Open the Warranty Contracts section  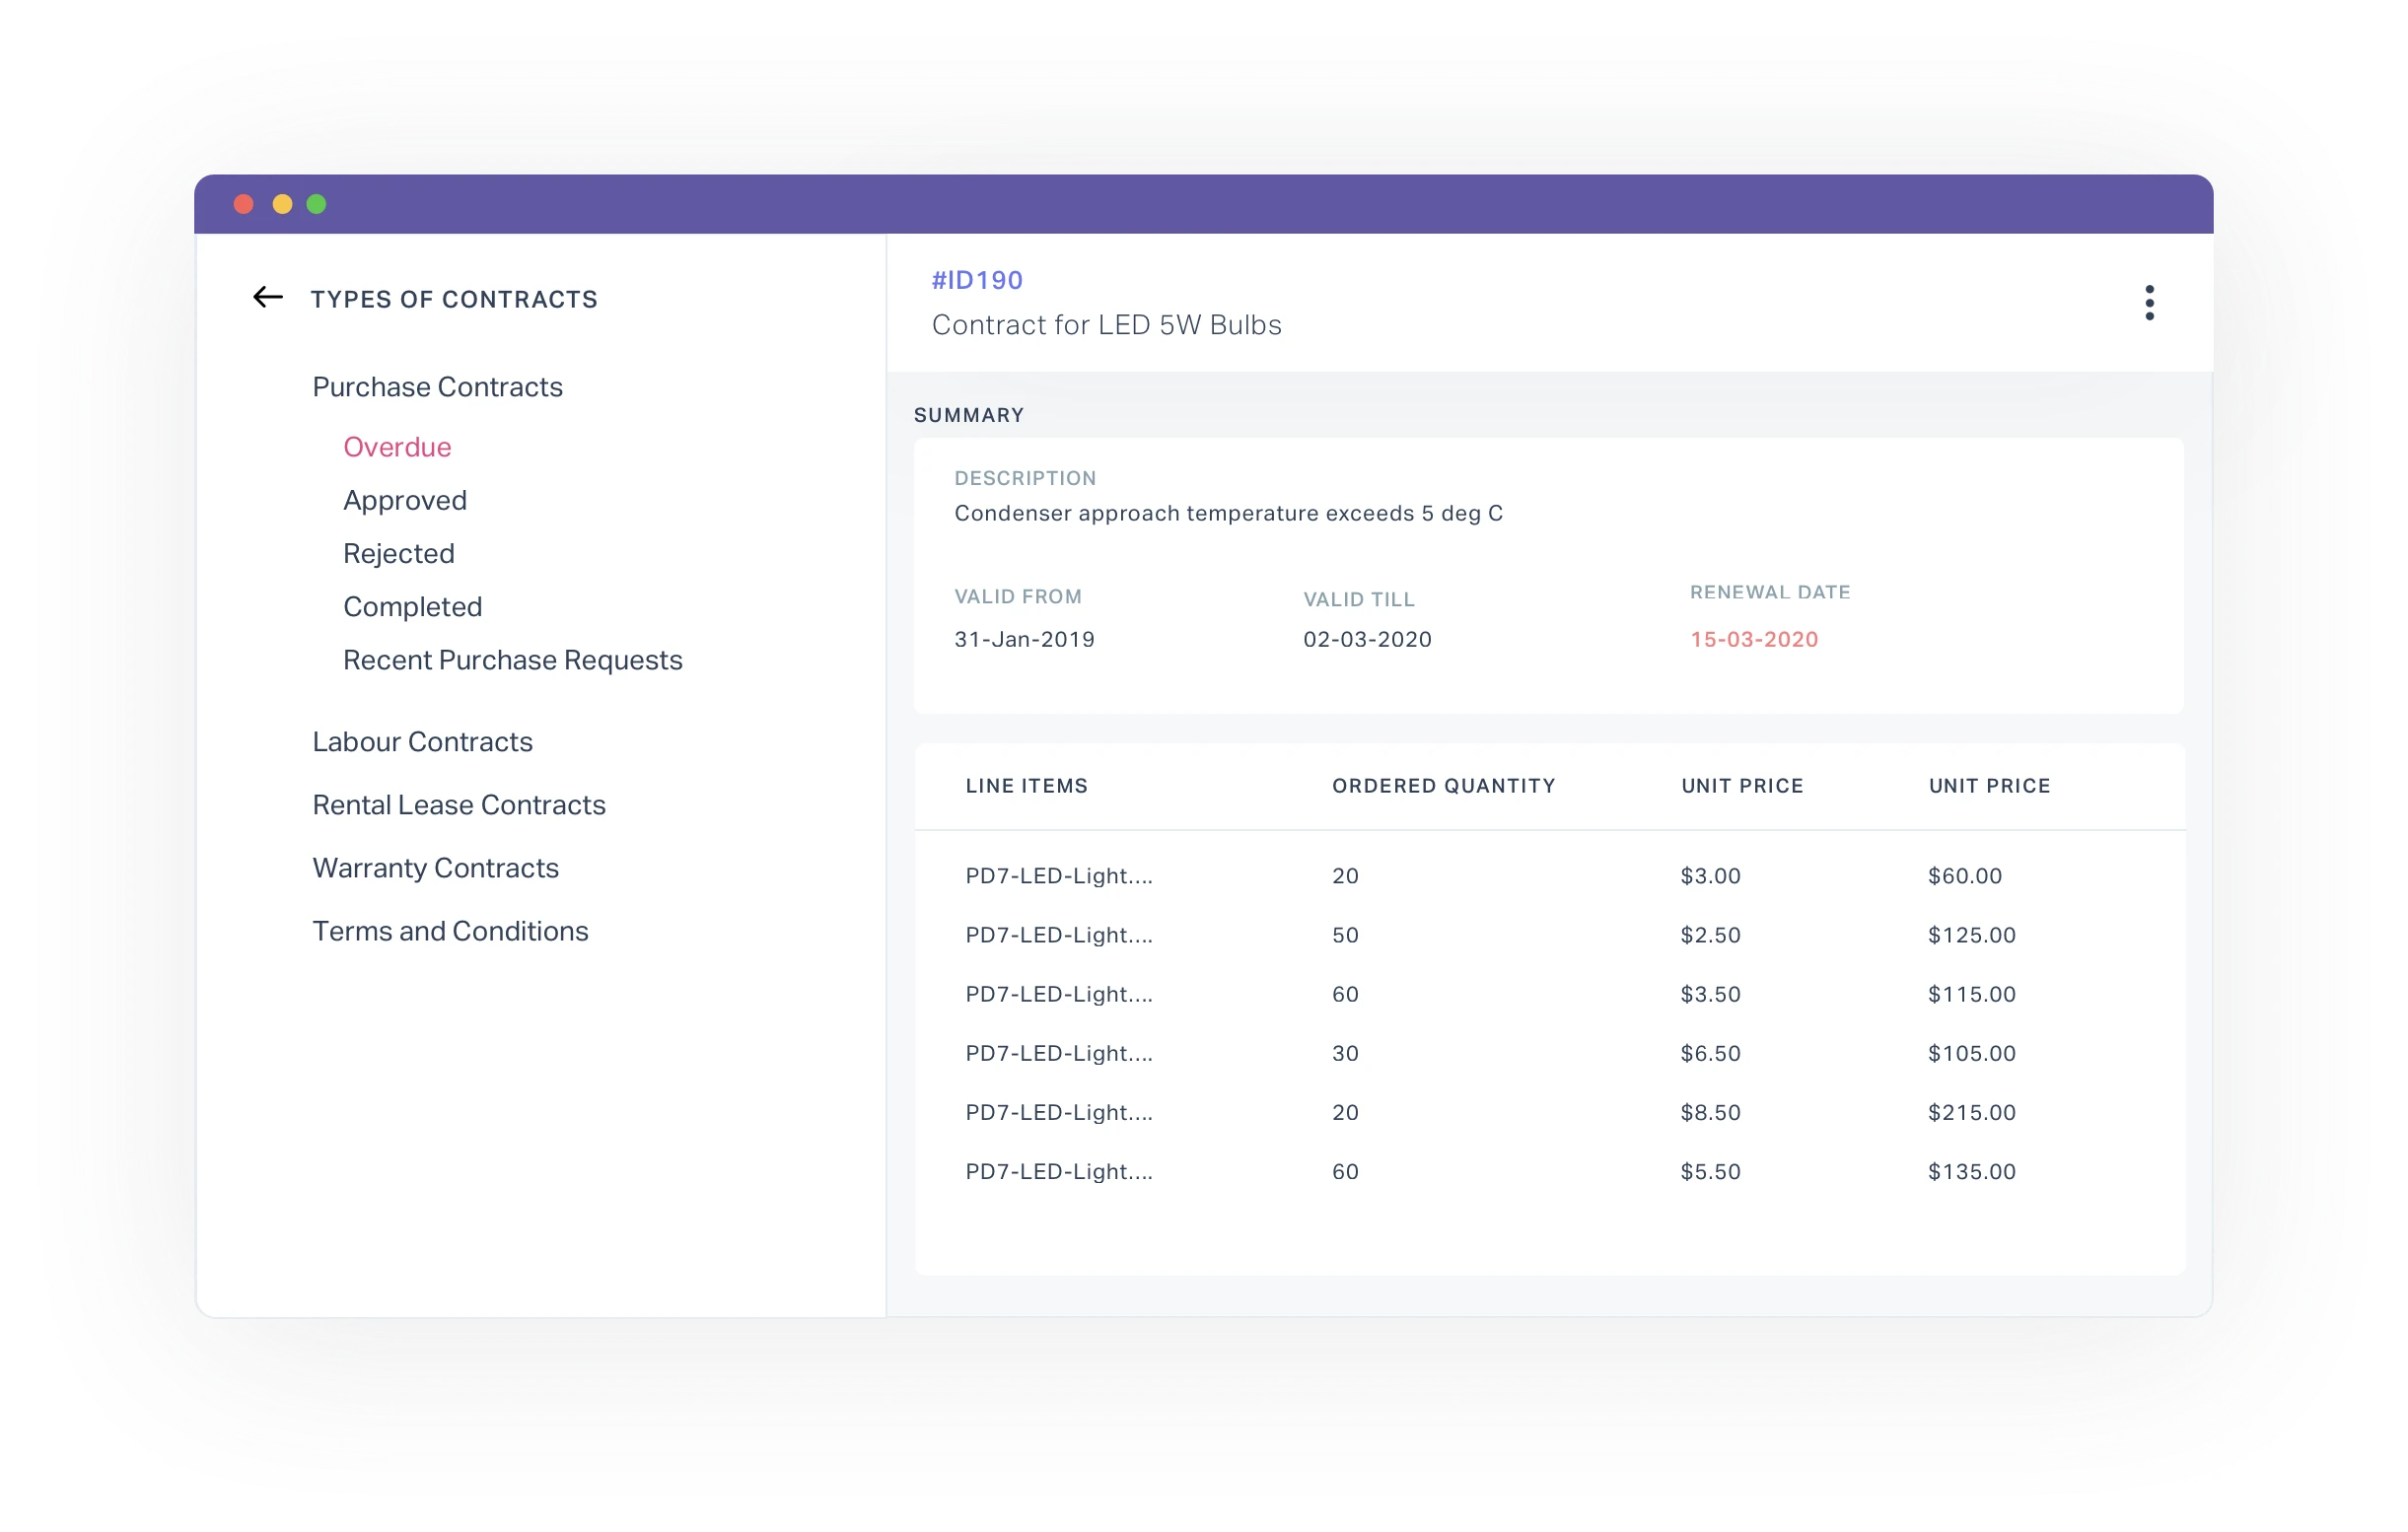(436, 868)
